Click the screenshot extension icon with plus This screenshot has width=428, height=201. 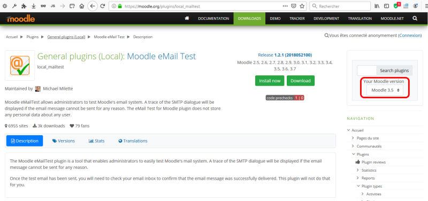pyautogui.click(x=406, y=6)
